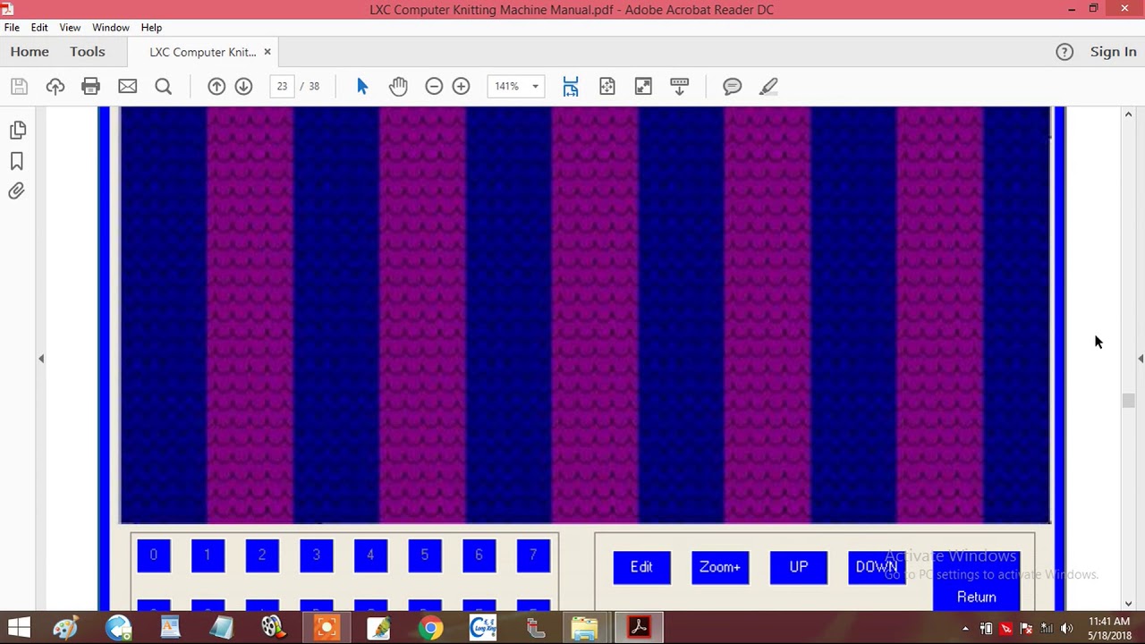Close the LXC Computer Knit document tab
Screen dimensions: 1145x644
click(x=267, y=52)
